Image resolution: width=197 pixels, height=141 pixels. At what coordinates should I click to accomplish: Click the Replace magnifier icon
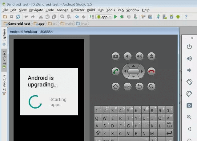pyautogui.click(x=69, y=17)
